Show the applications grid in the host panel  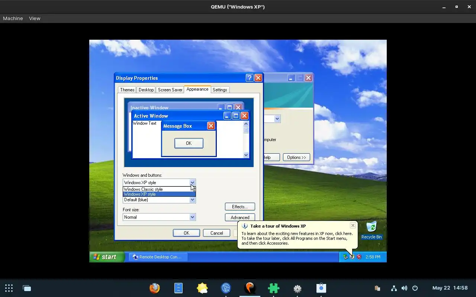coord(9,288)
